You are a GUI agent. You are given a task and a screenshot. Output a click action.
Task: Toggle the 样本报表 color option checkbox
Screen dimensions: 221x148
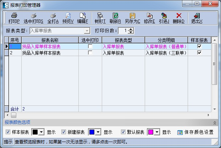click(8, 132)
